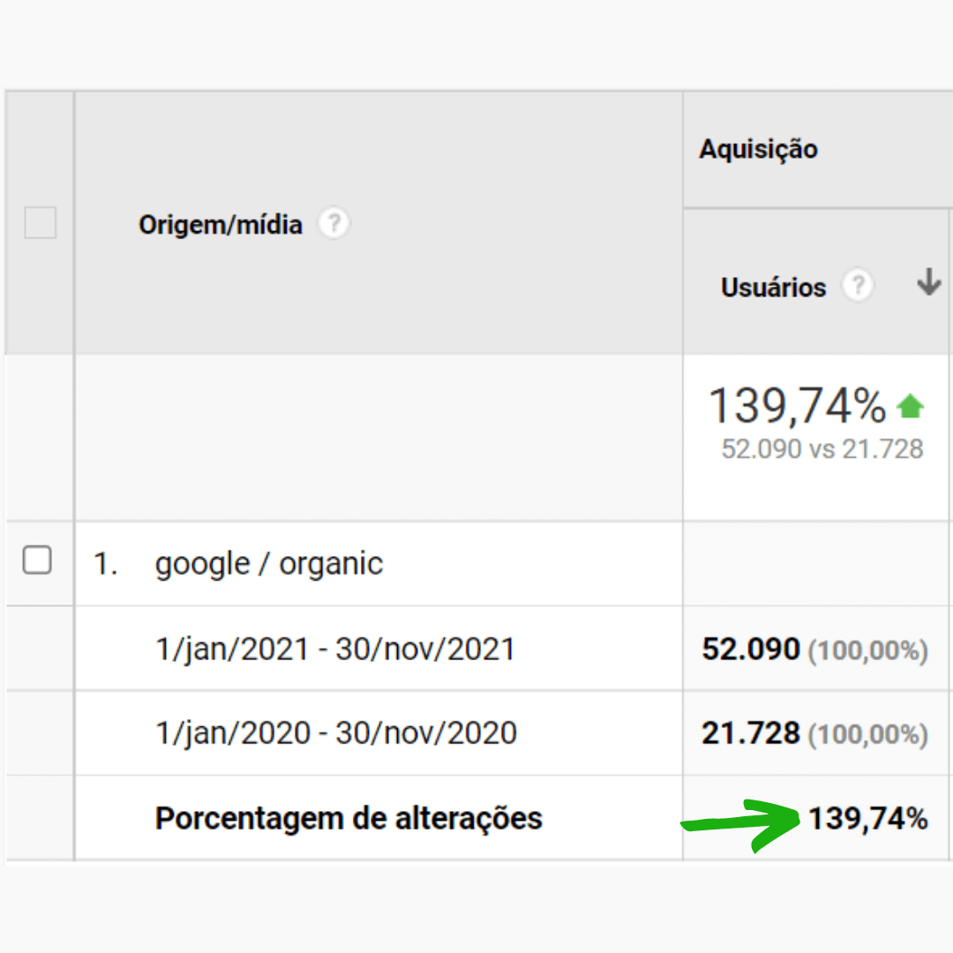Screen dimensions: 953x953
Task: Check the google / organic row checkbox
Action: (37, 559)
